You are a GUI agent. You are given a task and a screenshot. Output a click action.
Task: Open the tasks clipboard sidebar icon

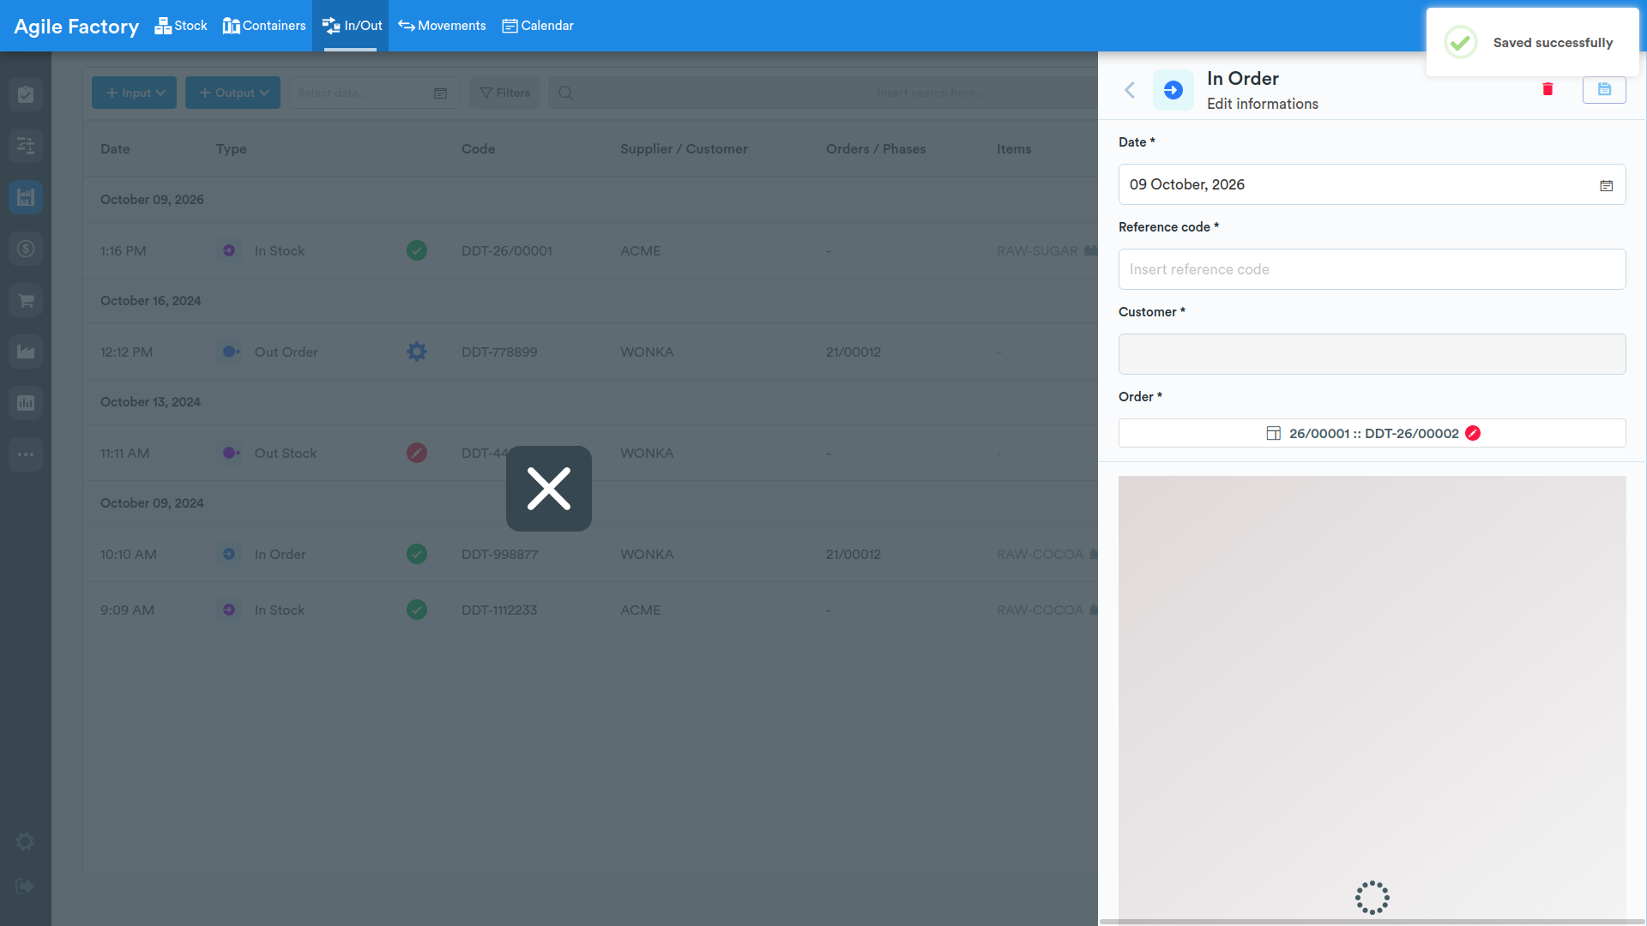click(26, 94)
